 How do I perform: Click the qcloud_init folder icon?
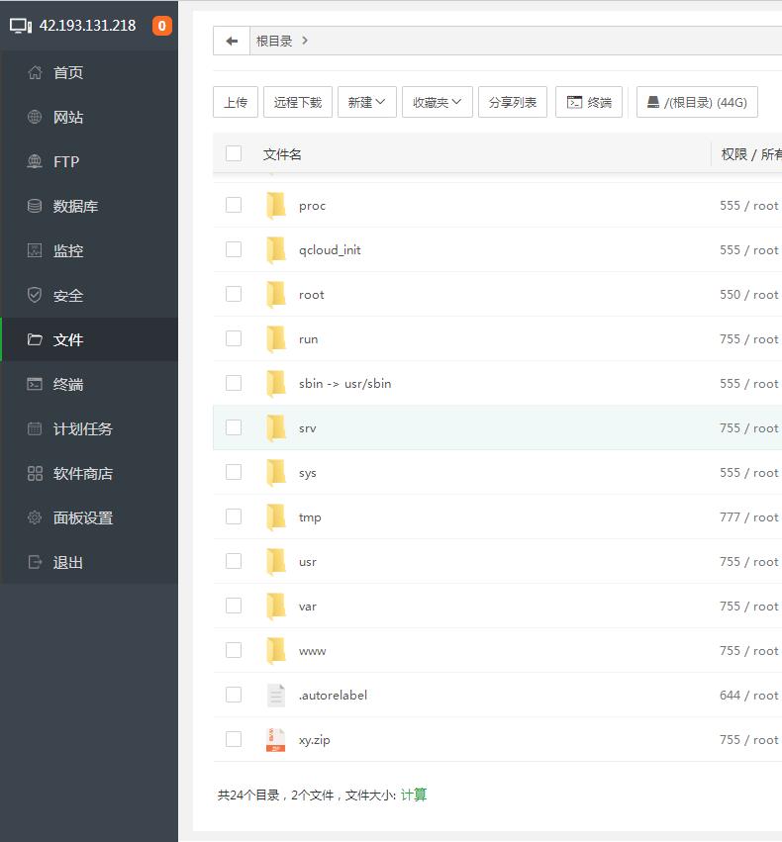275,249
